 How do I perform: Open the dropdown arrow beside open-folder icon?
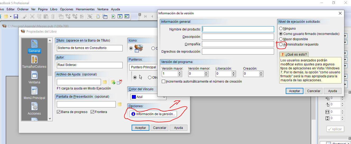point(11,16)
